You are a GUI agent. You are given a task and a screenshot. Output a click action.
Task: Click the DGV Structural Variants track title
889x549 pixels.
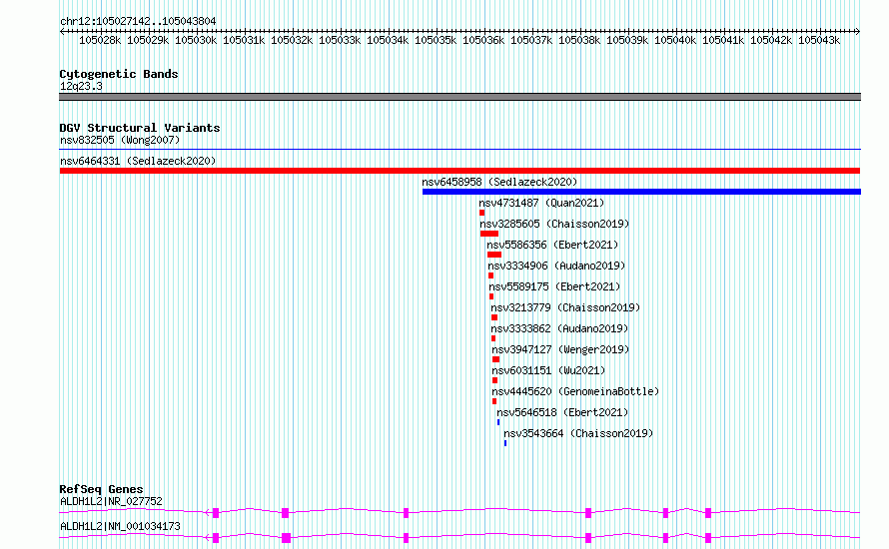pos(140,128)
